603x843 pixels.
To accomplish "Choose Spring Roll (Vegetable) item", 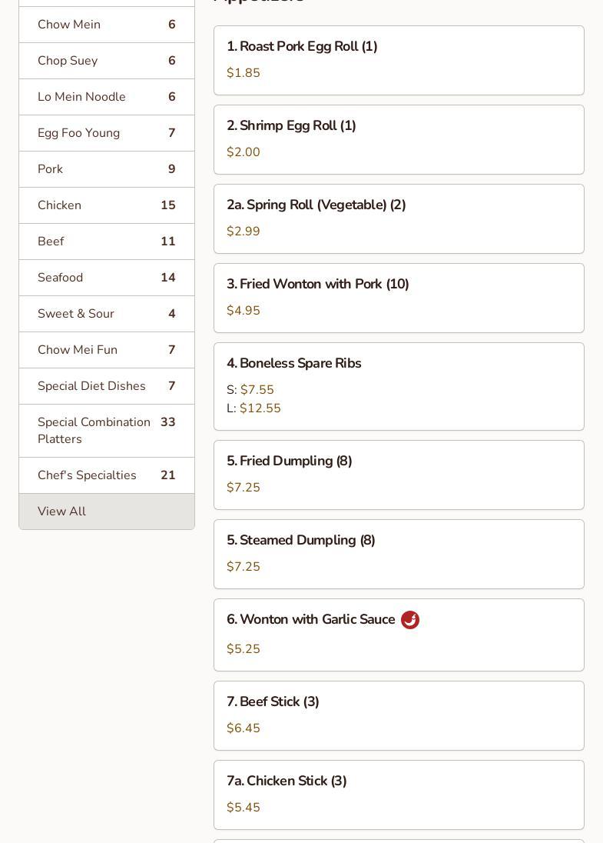I will click(399, 218).
